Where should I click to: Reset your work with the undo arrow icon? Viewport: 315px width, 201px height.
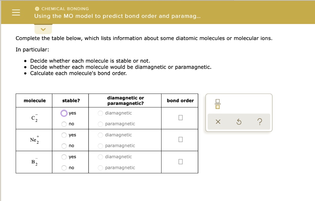[x=239, y=122]
